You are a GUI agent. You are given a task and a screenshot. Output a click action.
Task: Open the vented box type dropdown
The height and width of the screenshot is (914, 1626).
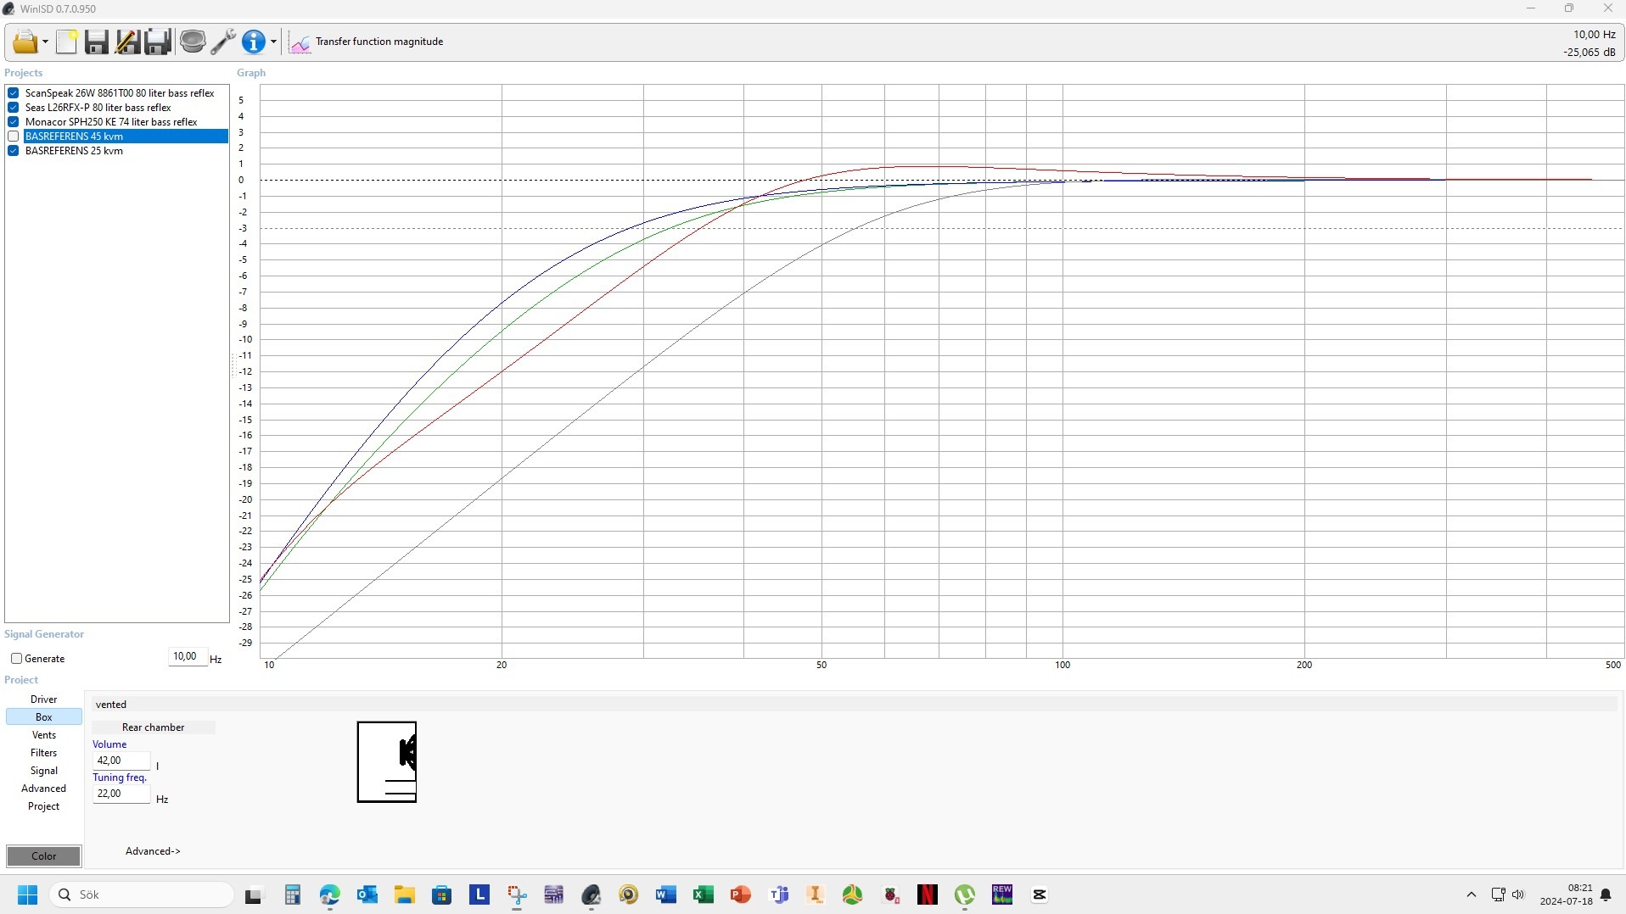(x=854, y=705)
